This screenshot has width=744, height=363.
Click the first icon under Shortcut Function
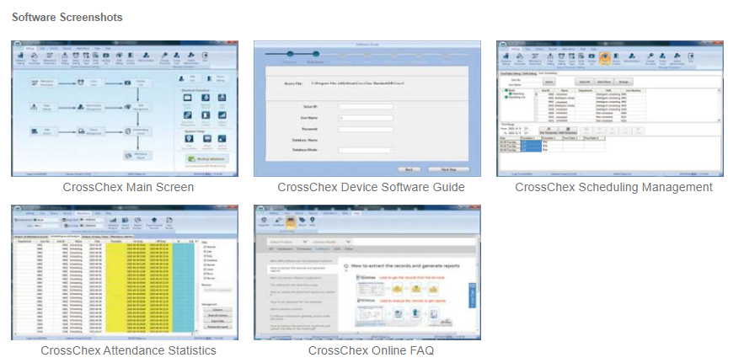tap(186, 99)
